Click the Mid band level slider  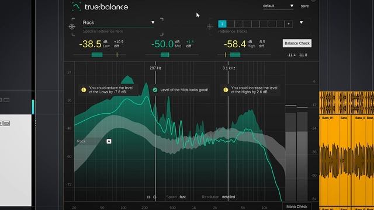click(x=172, y=55)
